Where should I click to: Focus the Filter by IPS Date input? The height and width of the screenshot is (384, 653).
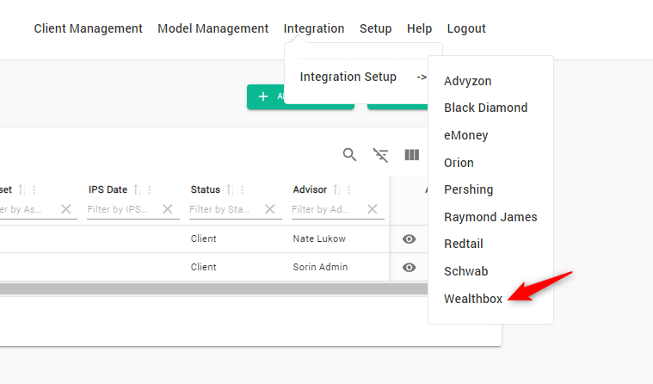pos(123,209)
